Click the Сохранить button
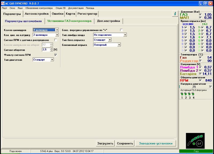The height and width of the screenshot is (154, 214). pos(125,143)
